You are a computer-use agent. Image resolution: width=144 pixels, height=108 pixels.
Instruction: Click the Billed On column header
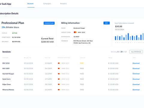tap(27, 58)
